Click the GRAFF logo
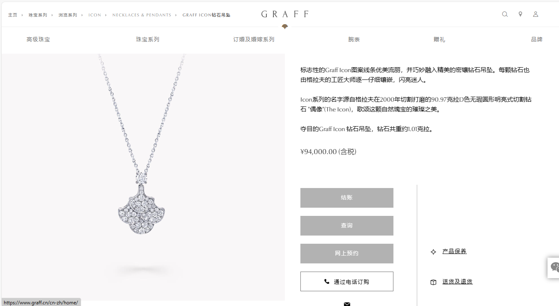 pyautogui.click(x=285, y=14)
